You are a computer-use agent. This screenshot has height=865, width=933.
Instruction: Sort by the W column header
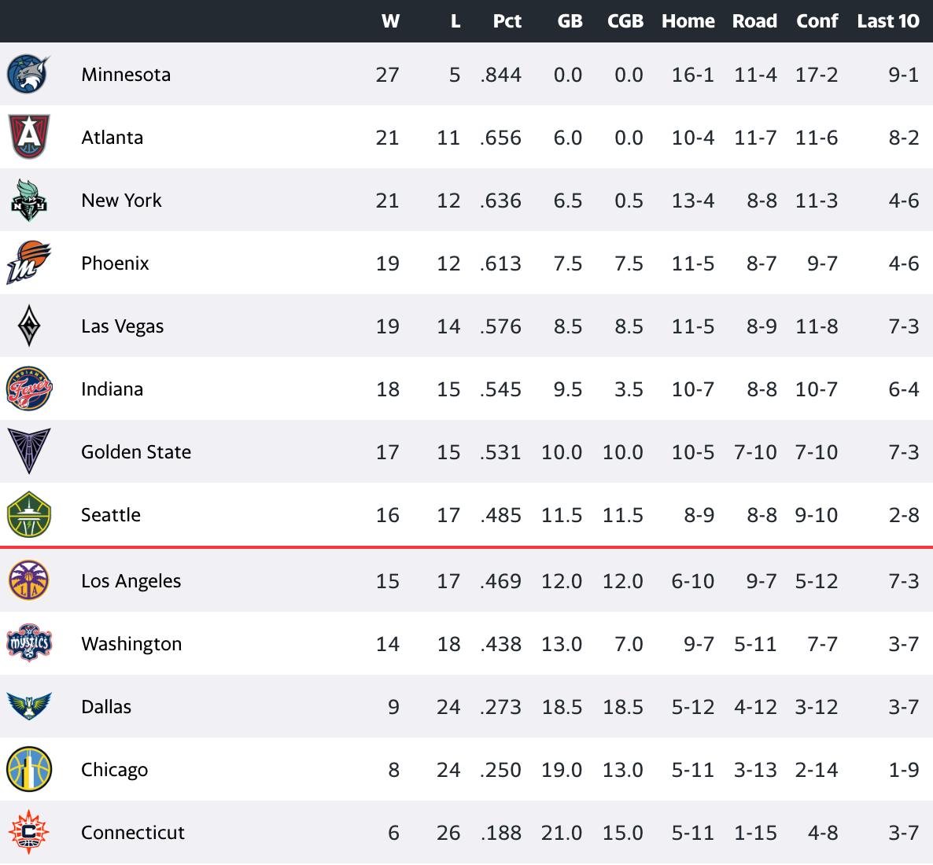(390, 21)
